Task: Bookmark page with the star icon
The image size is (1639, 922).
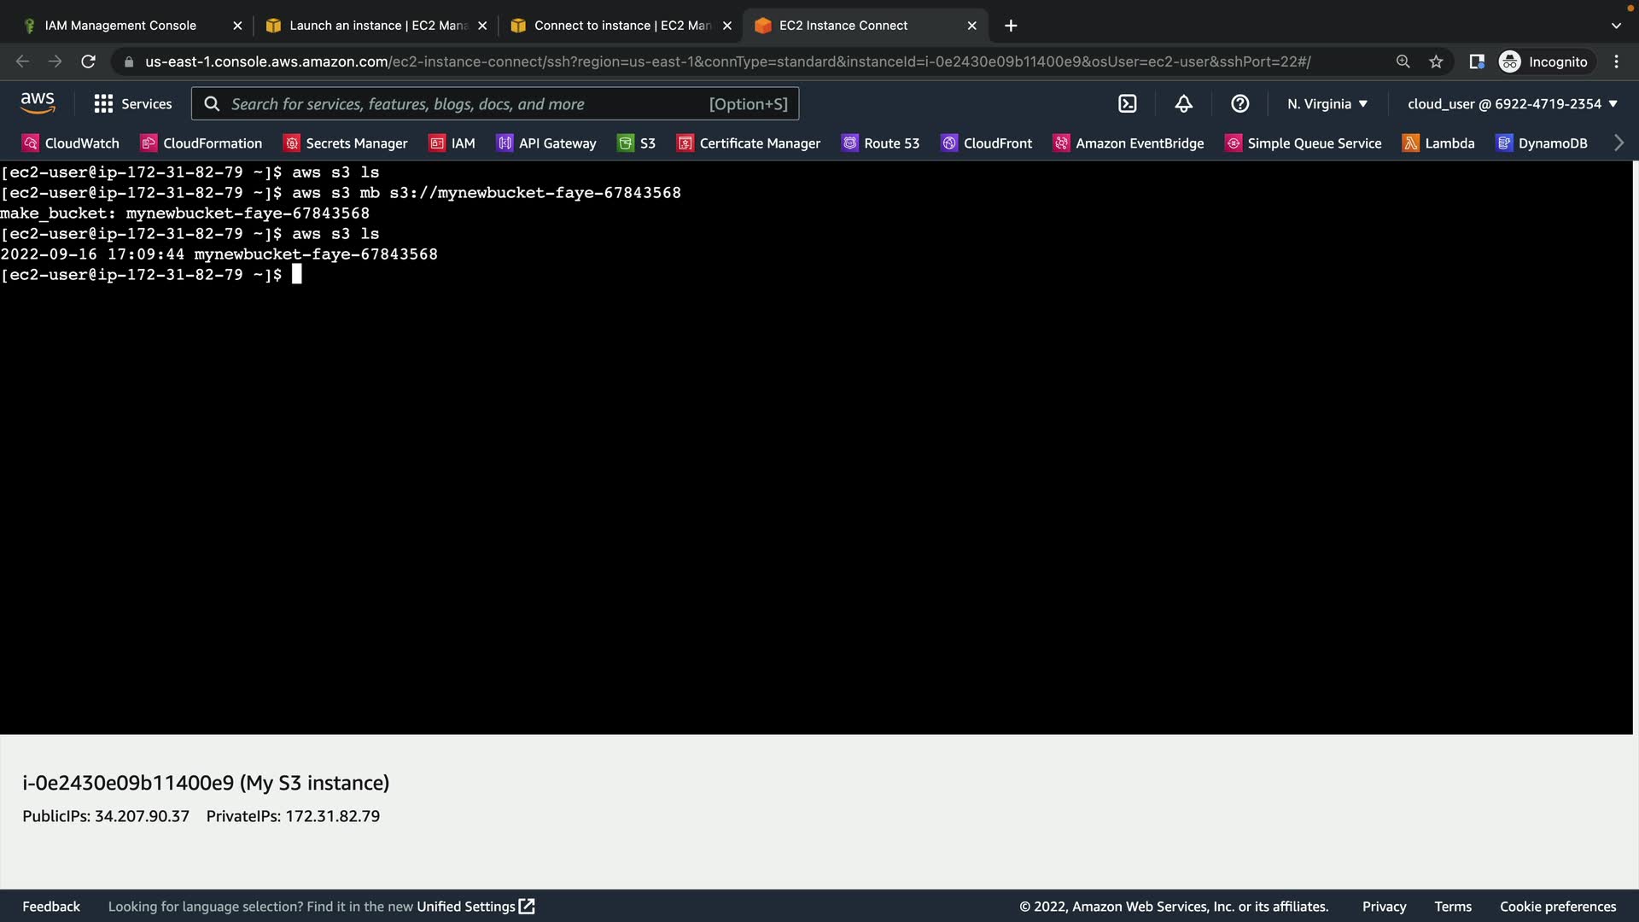Action: (1436, 61)
